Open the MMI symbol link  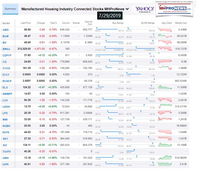coord(5,120)
